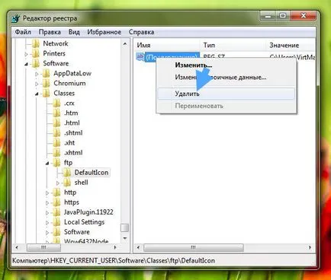Screen dimensions: 331x280
Task: Click the ftp folder icon
Action: click(x=56, y=163)
